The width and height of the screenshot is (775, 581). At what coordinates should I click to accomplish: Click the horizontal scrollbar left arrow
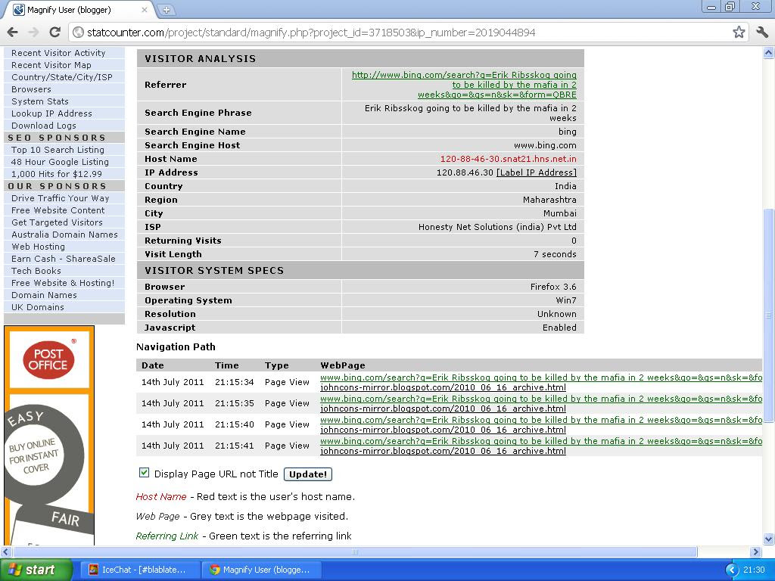tap(6, 551)
